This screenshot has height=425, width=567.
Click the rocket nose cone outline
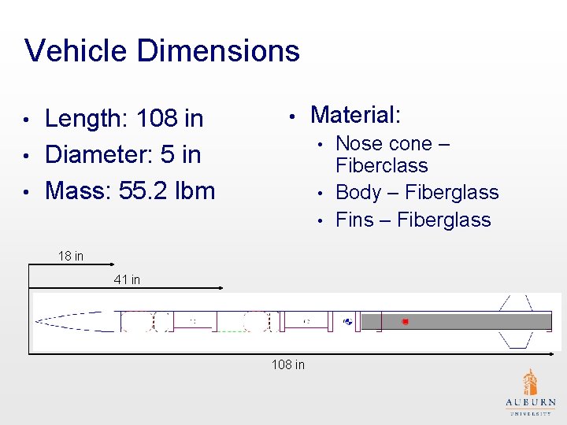[75, 321]
